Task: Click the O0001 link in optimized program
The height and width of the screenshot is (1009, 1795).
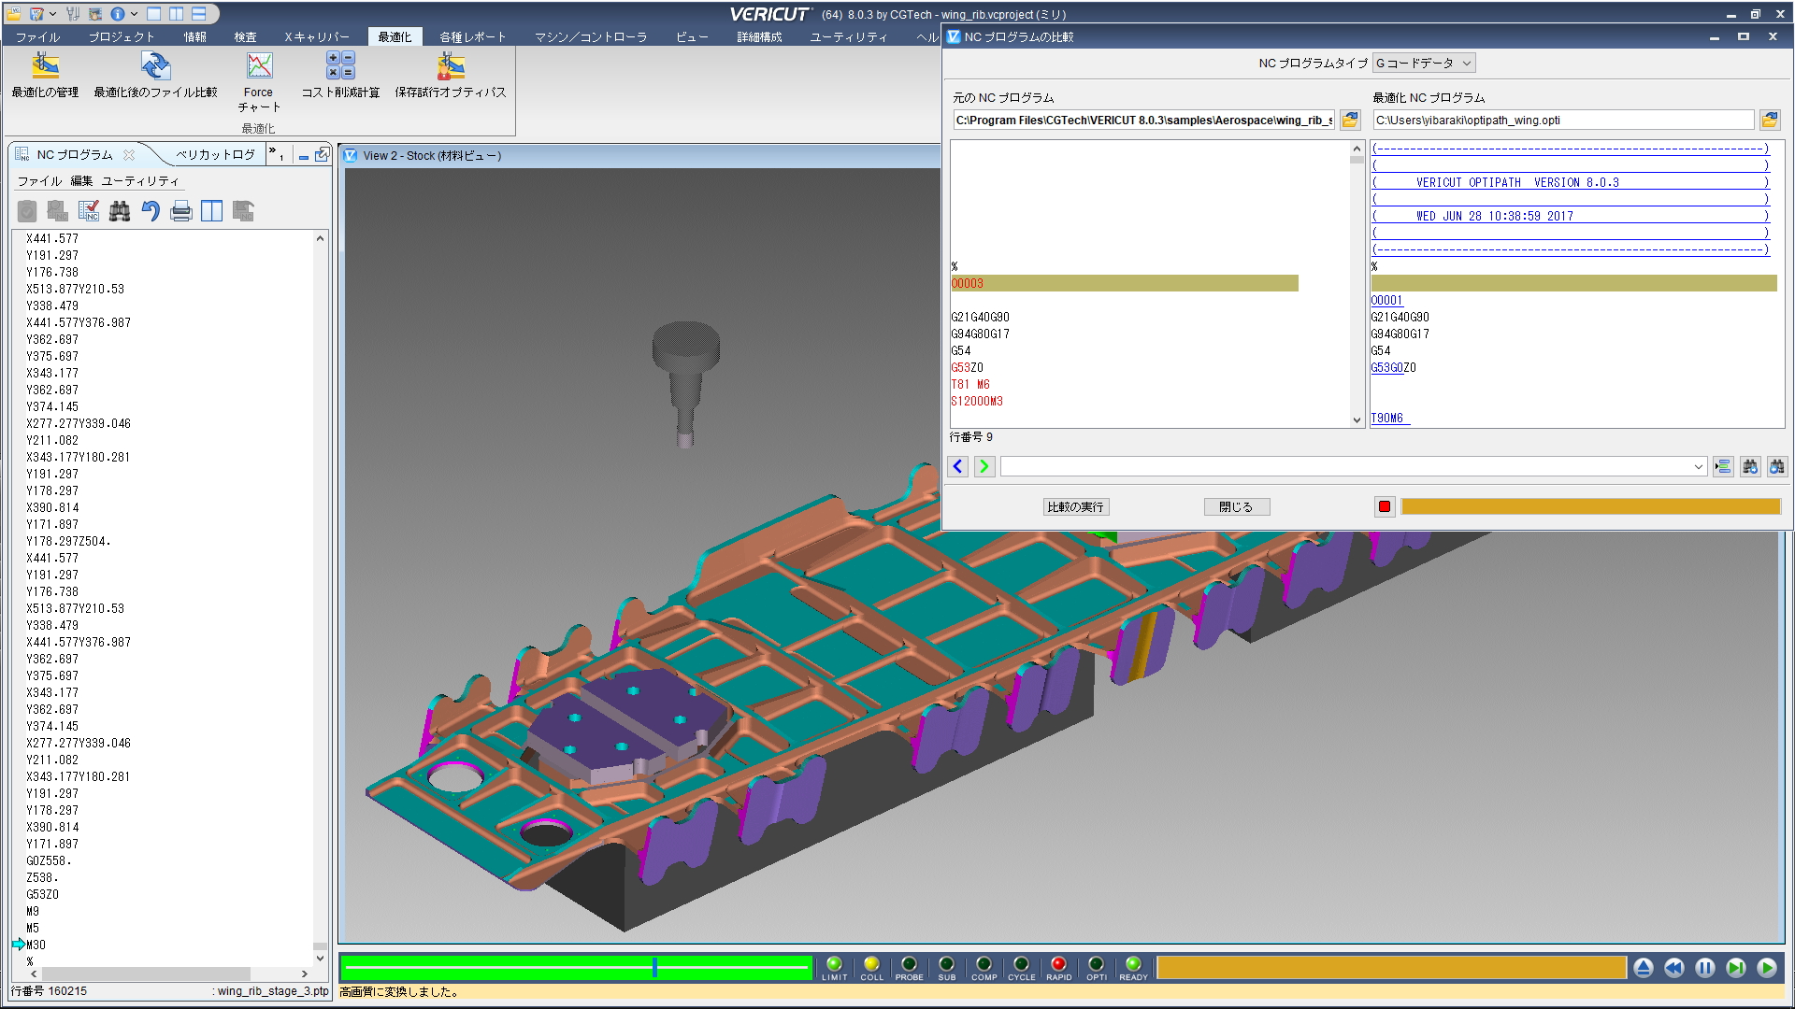Action: (1386, 300)
